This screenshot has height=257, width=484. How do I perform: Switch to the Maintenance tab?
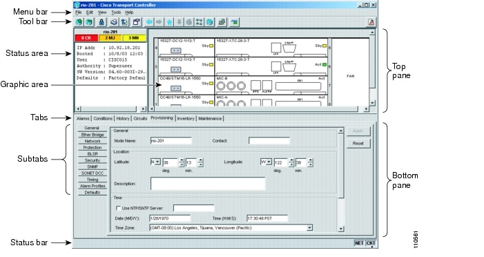point(210,119)
